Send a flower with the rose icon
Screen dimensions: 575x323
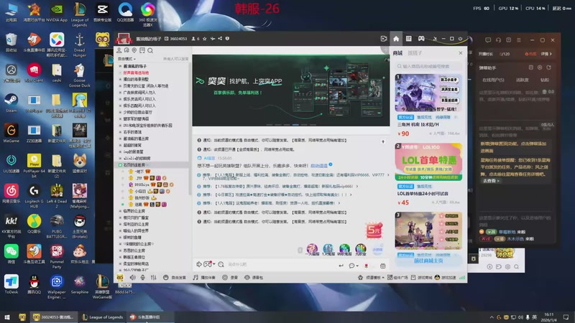(367, 266)
